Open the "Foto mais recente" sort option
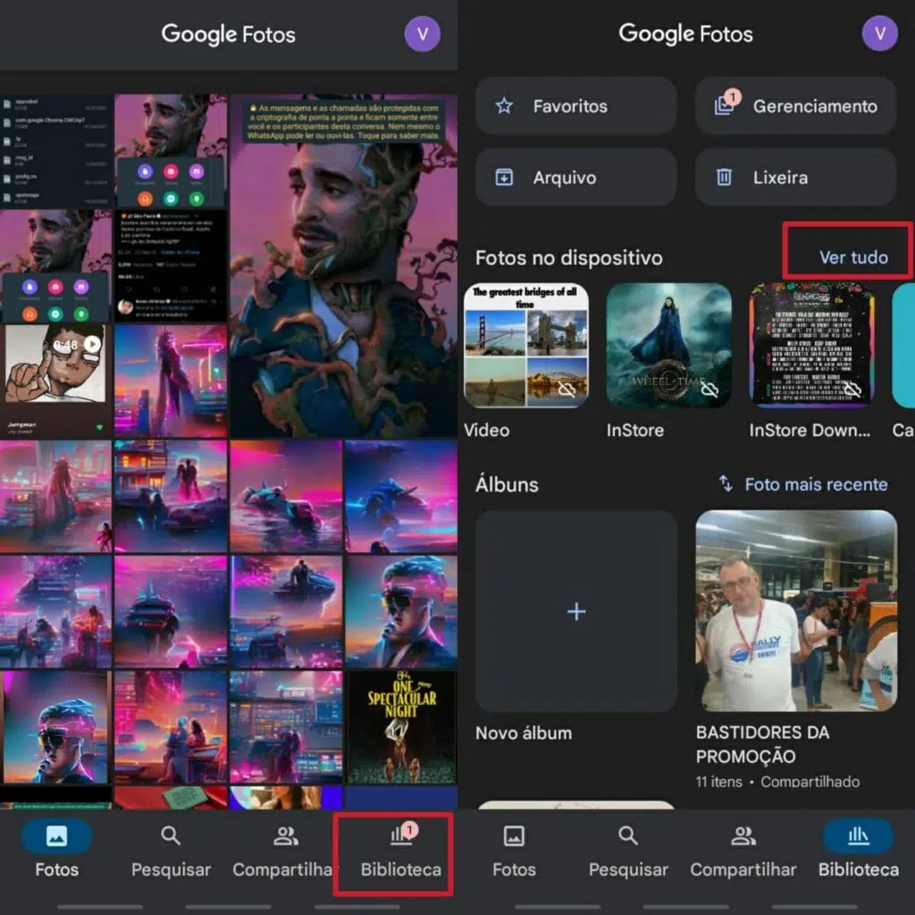This screenshot has width=915, height=915. (815, 484)
